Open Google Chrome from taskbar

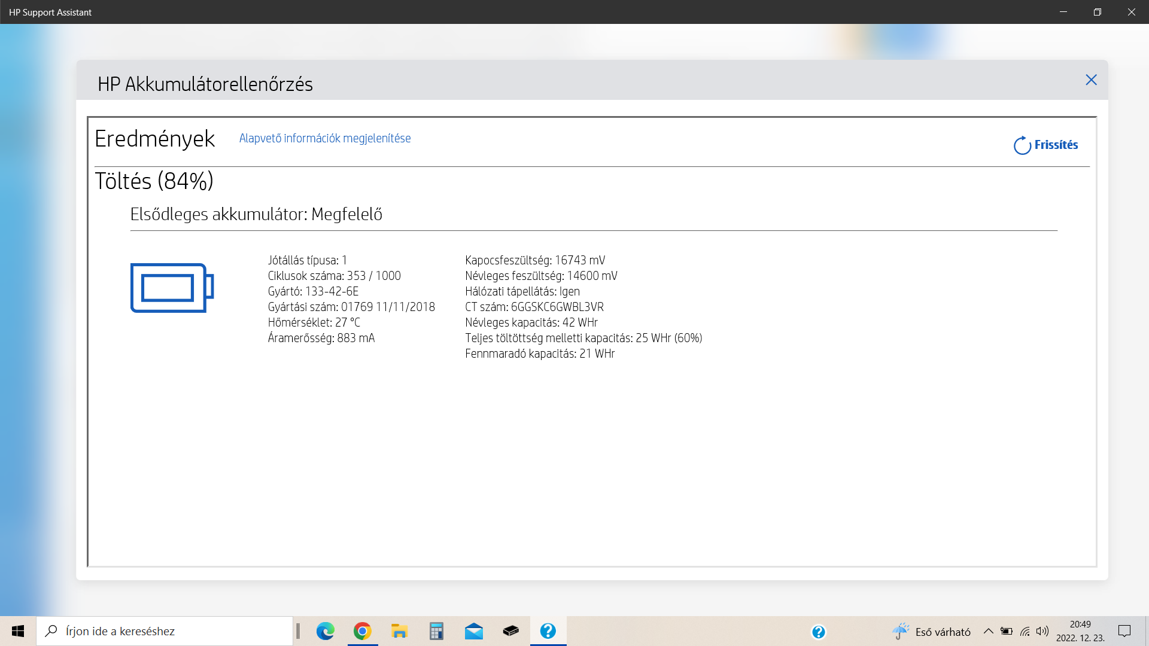[363, 631]
